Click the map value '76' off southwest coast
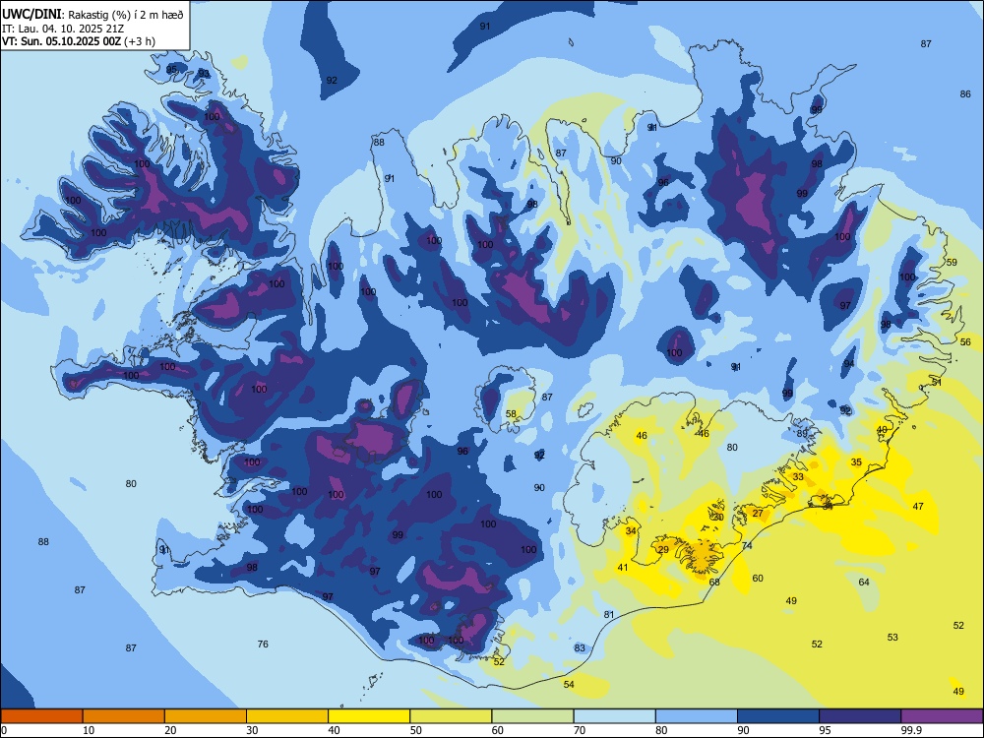Image resolution: width=984 pixels, height=738 pixels. coord(263,645)
